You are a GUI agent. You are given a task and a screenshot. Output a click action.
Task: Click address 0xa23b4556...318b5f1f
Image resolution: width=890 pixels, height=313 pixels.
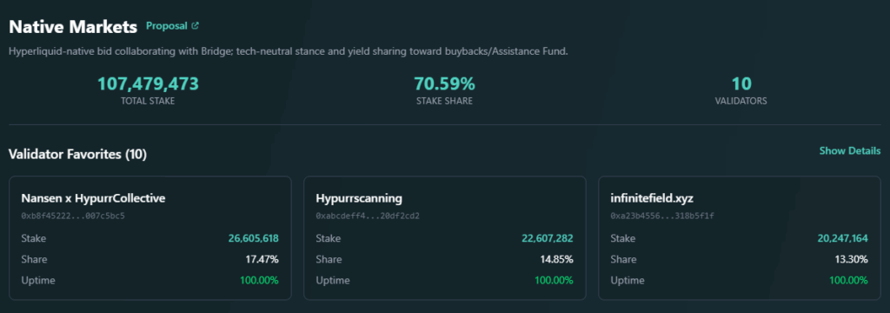pyautogui.click(x=662, y=216)
